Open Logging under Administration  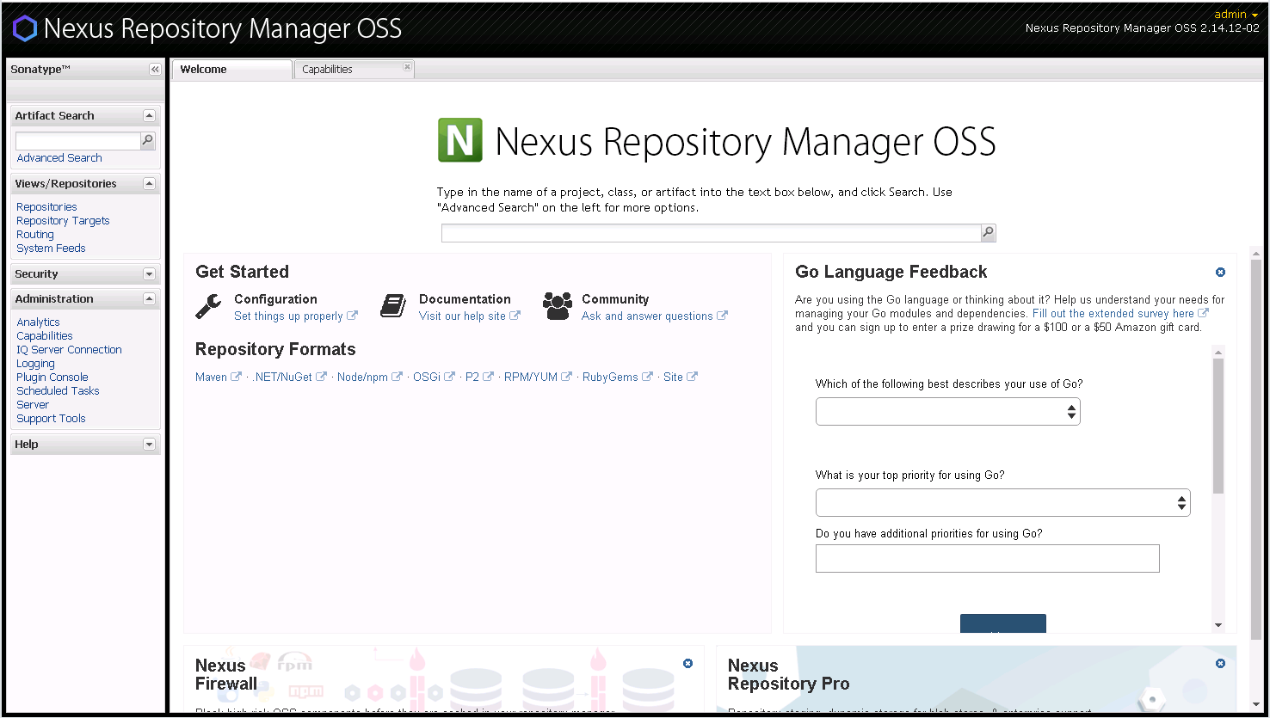[35, 364]
